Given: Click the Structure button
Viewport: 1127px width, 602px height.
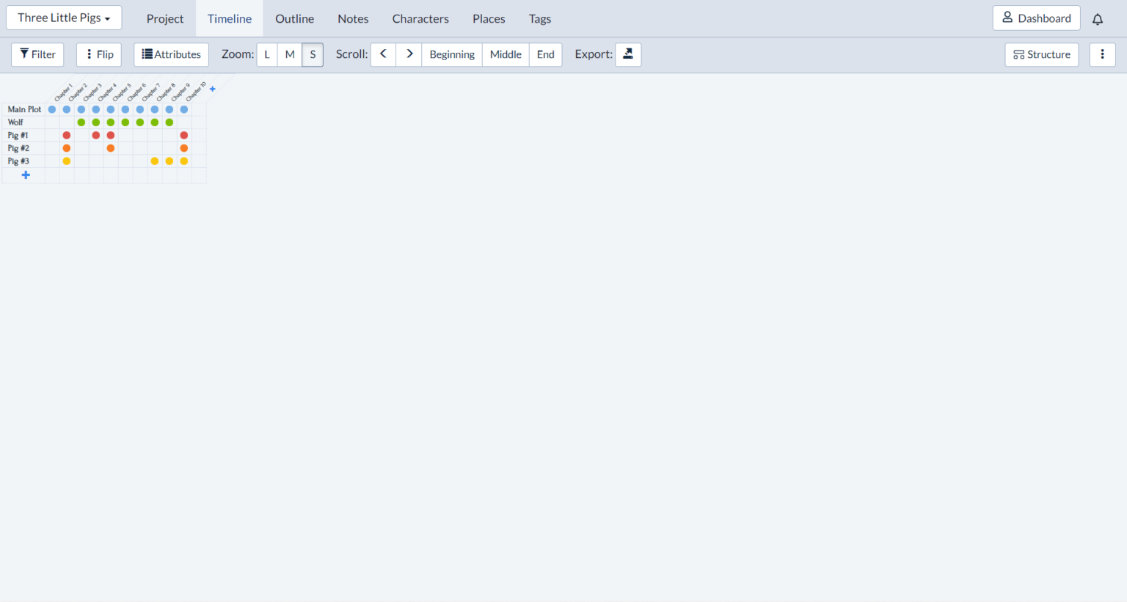Looking at the screenshot, I should 1041,54.
